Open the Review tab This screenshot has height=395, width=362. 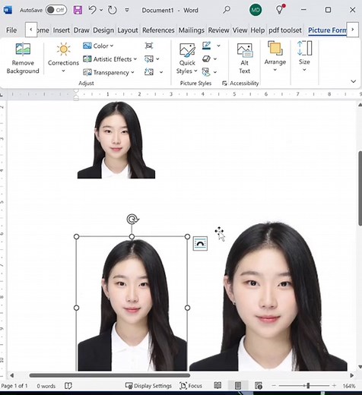pos(218,30)
